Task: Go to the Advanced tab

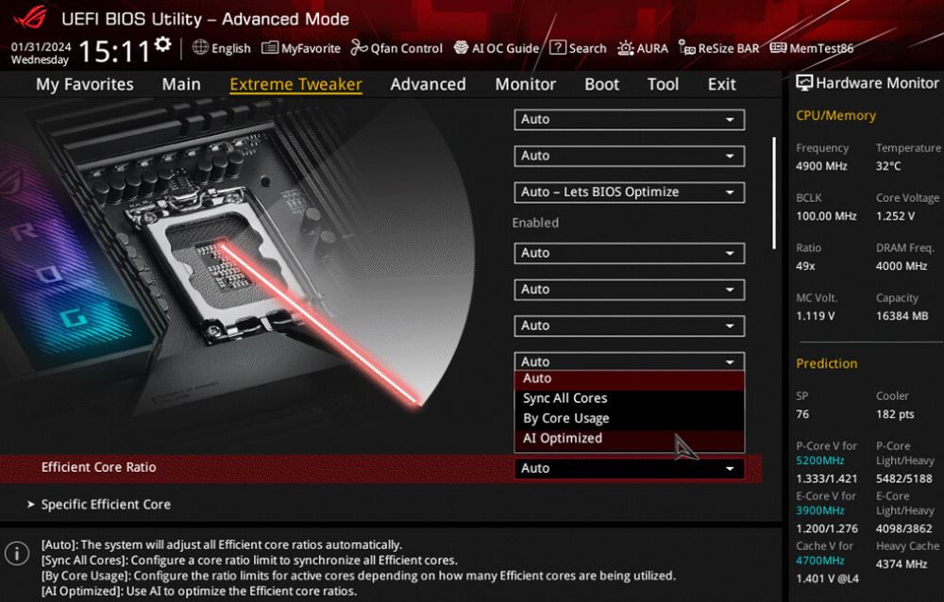Action: pyautogui.click(x=428, y=84)
